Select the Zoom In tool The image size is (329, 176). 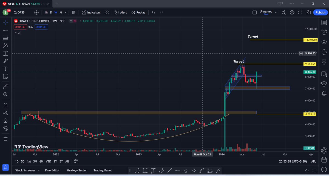point(5,94)
